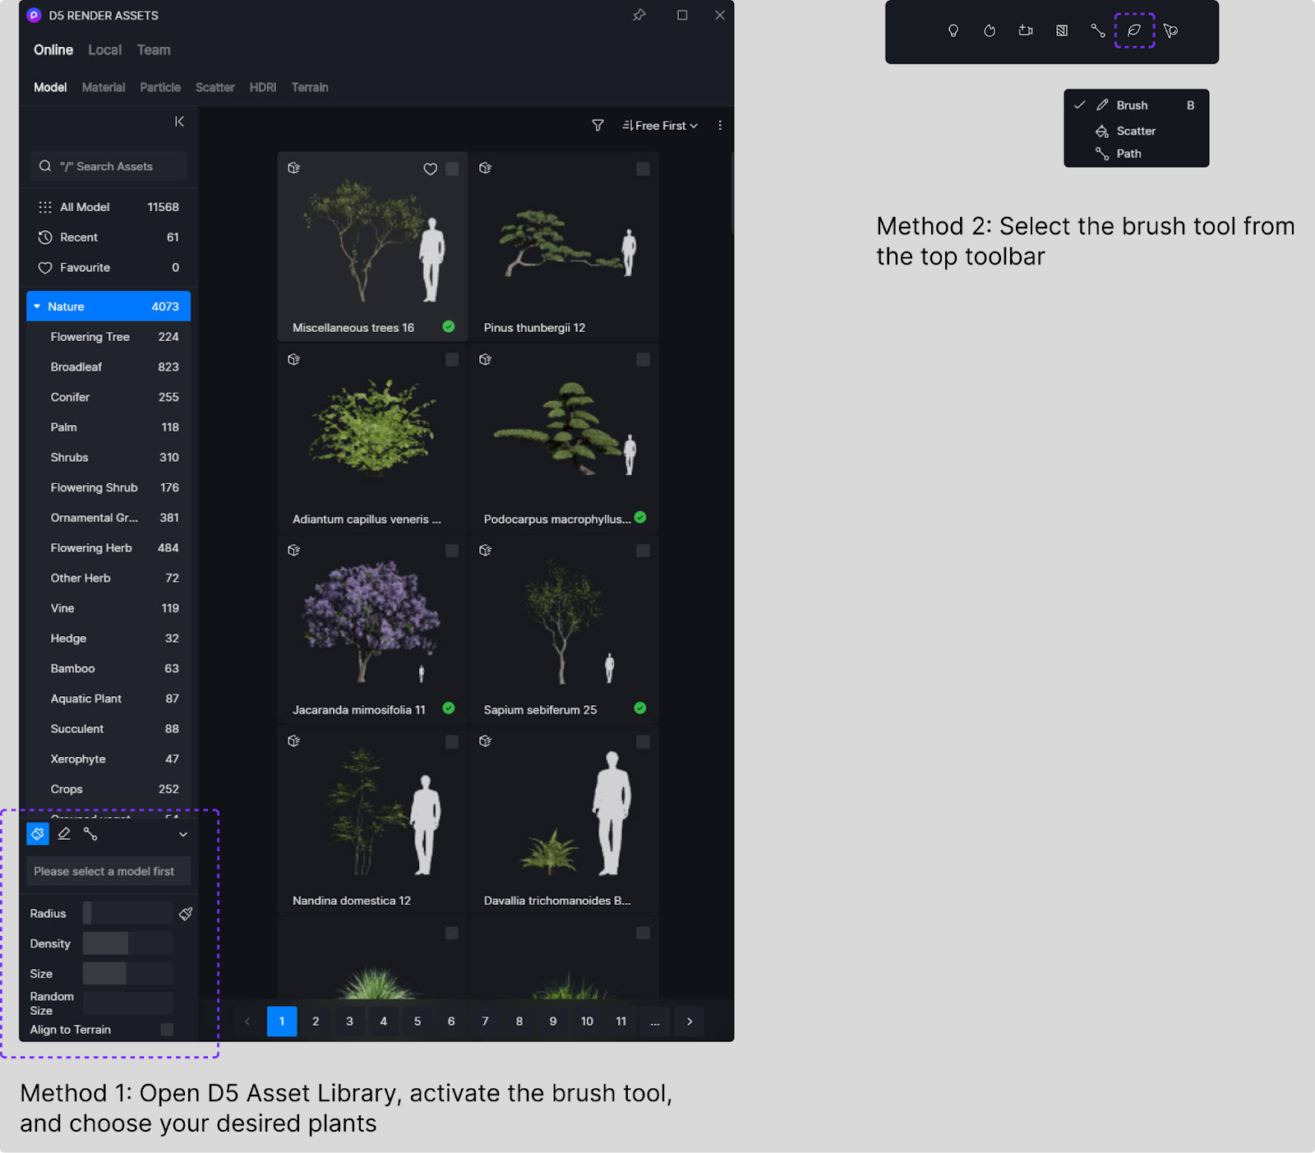
Task: Click the hatched square icon in toolbar
Action: tap(1062, 30)
